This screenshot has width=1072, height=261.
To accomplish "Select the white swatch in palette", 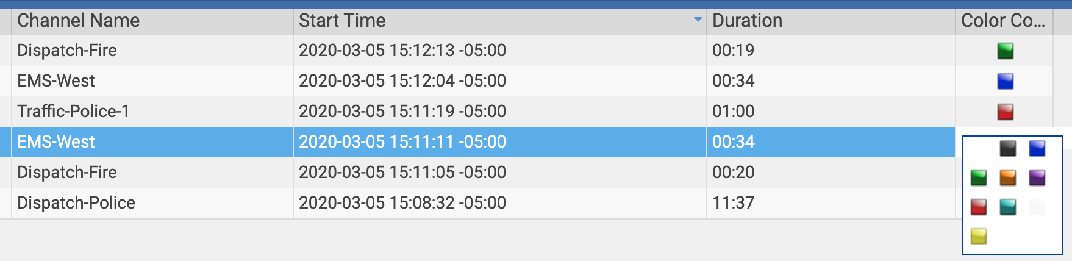I will (x=1037, y=207).
